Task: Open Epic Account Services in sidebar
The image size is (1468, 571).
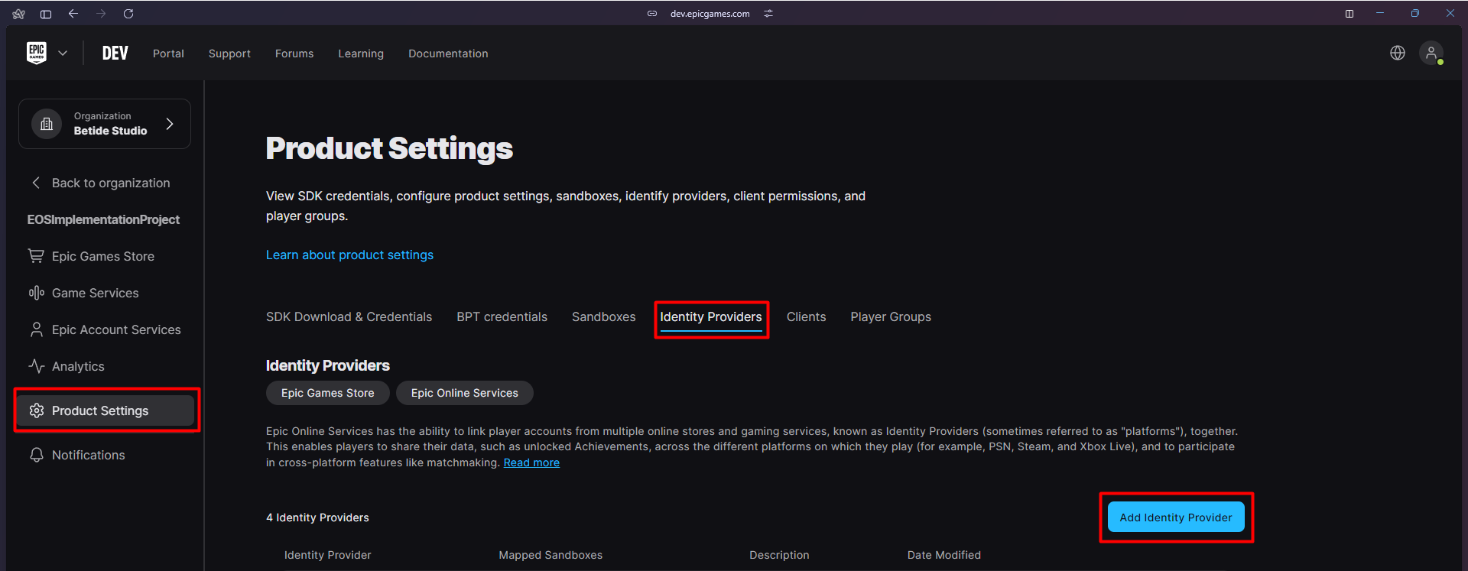Action: tap(116, 329)
